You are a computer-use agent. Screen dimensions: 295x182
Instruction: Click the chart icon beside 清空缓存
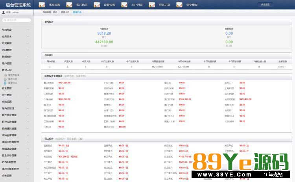tap(179, 5)
